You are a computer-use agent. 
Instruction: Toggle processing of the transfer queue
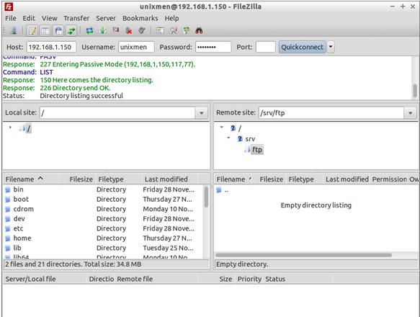pyautogui.click(x=102, y=31)
